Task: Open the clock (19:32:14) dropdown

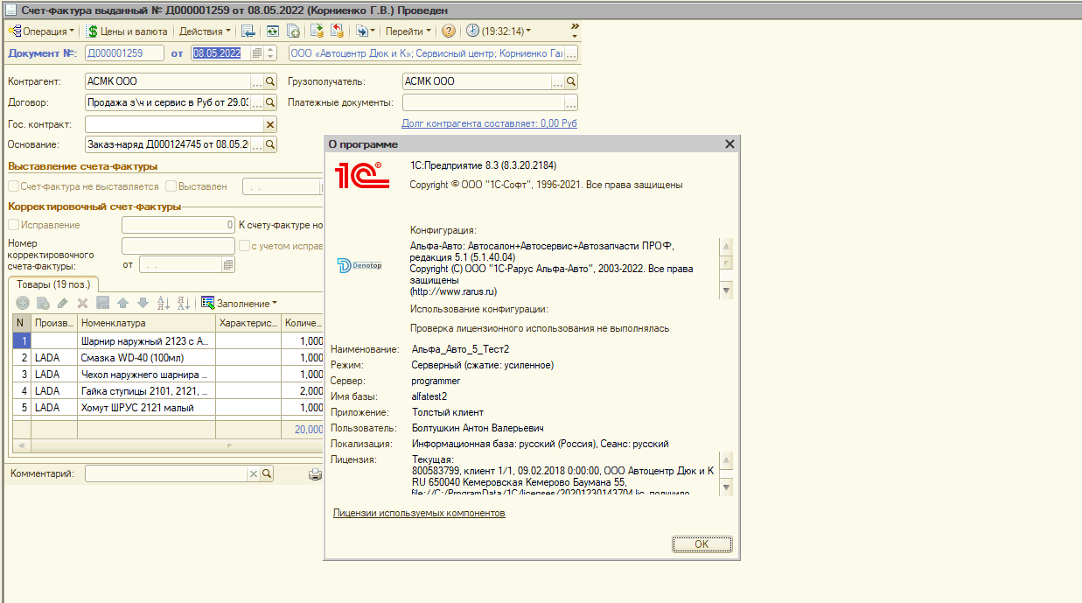Action: click(x=499, y=31)
